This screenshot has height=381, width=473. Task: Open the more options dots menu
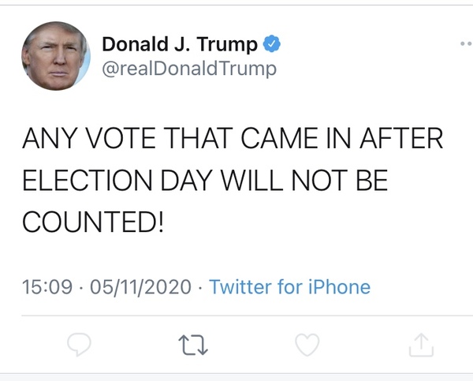click(464, 44)
